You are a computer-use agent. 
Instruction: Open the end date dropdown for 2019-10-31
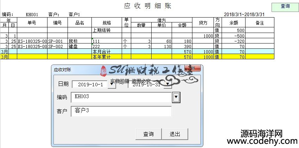click(x=167, y=85)
